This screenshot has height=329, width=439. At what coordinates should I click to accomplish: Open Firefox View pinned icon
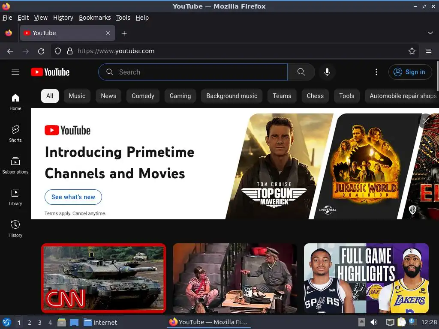(x=9, y=33)
